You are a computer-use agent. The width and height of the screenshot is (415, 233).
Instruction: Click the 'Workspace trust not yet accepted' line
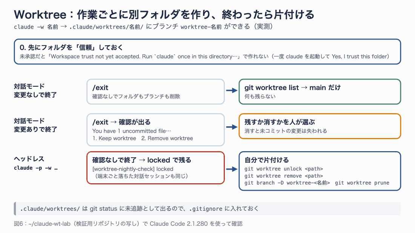click(204, 56)
